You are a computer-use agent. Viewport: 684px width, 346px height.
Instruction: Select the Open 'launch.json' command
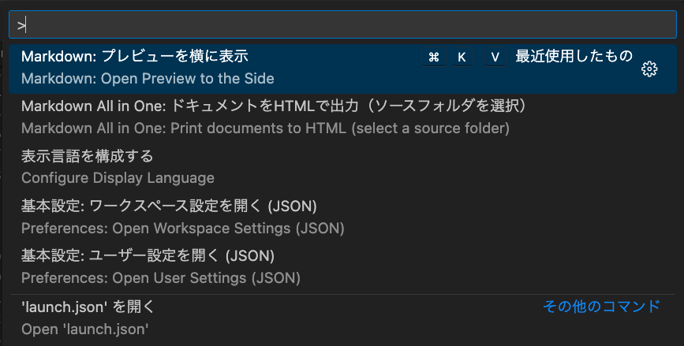point(85,329)
